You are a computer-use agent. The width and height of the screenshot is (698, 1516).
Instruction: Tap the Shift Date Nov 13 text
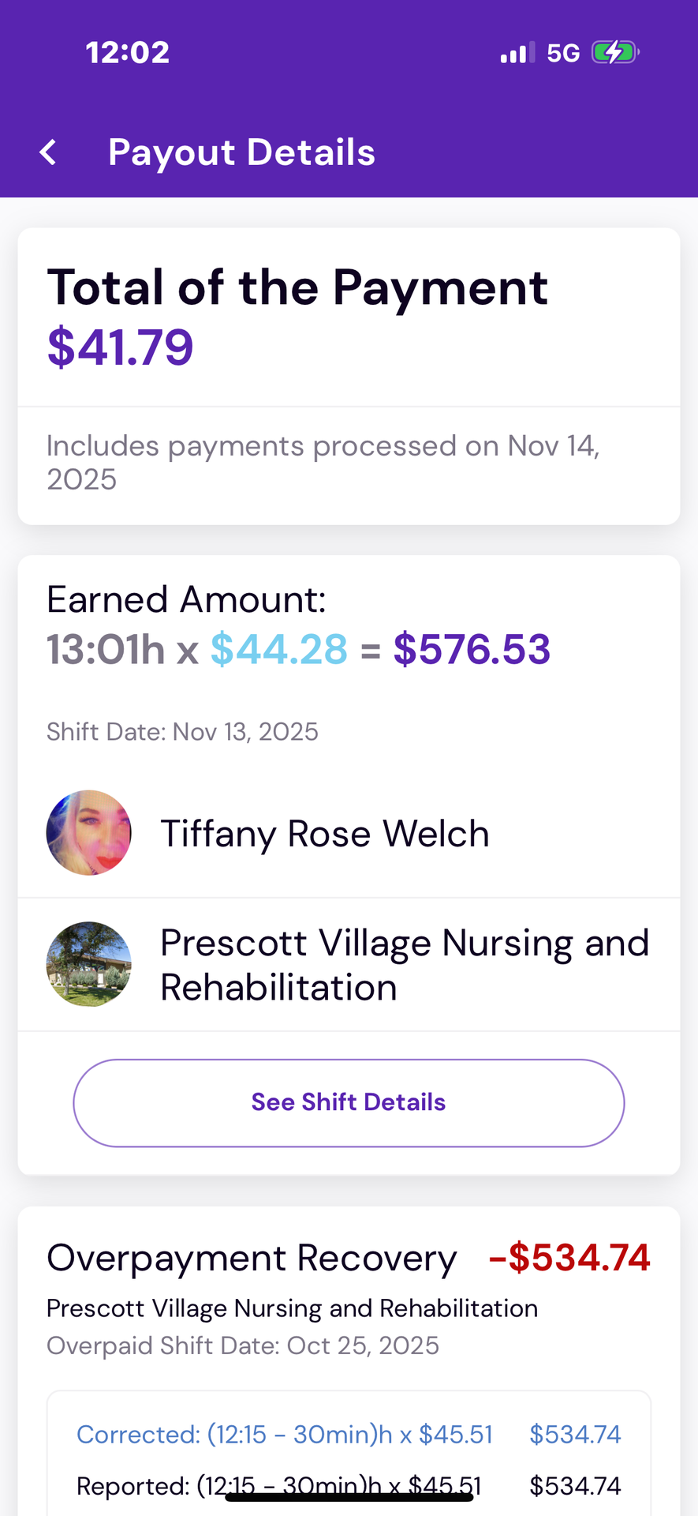[x=182, y=732]
